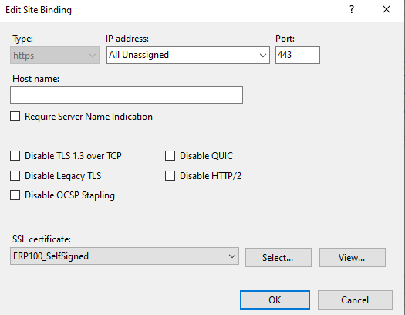Confirm the binding with OK
Image resolution: width=405 pixels, height=315 pixels.
click(x=275, y=300)
